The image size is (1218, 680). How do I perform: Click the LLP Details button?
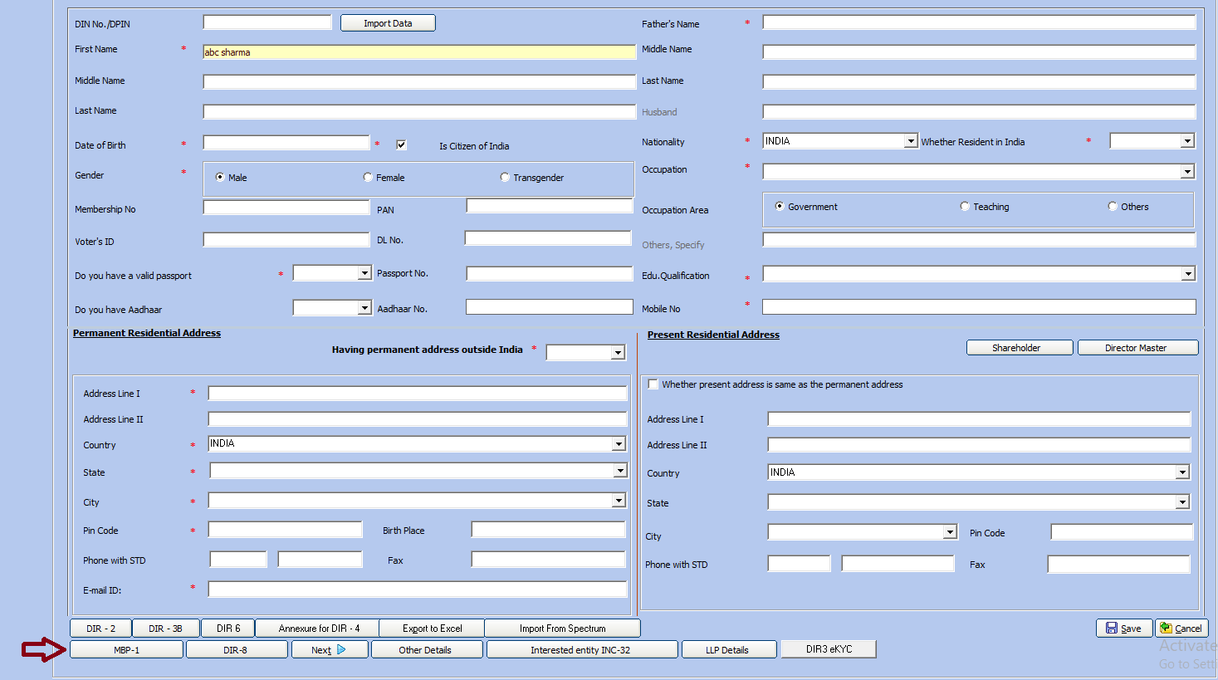(729, 650)
